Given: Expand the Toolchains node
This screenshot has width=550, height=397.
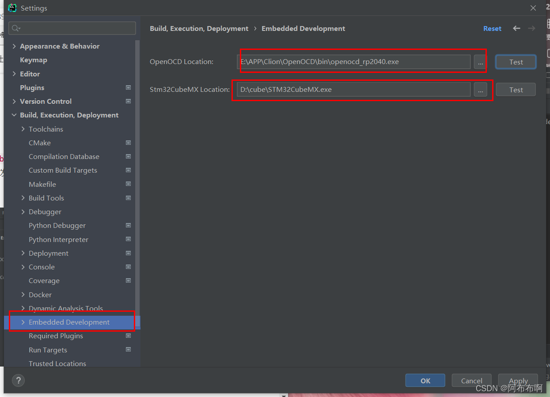Looking at the screenshot, I should (23, 129).
